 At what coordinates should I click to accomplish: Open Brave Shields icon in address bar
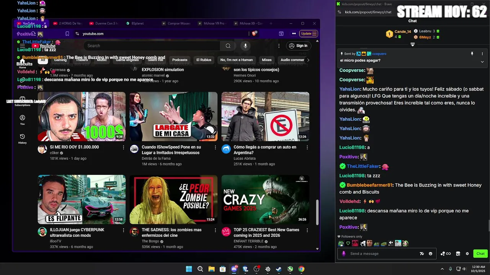click(254, 34)
